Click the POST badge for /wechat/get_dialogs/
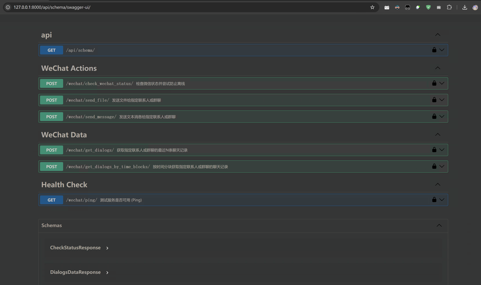The width and height of the screenshot is (481, 285). (x=52, y=150)
